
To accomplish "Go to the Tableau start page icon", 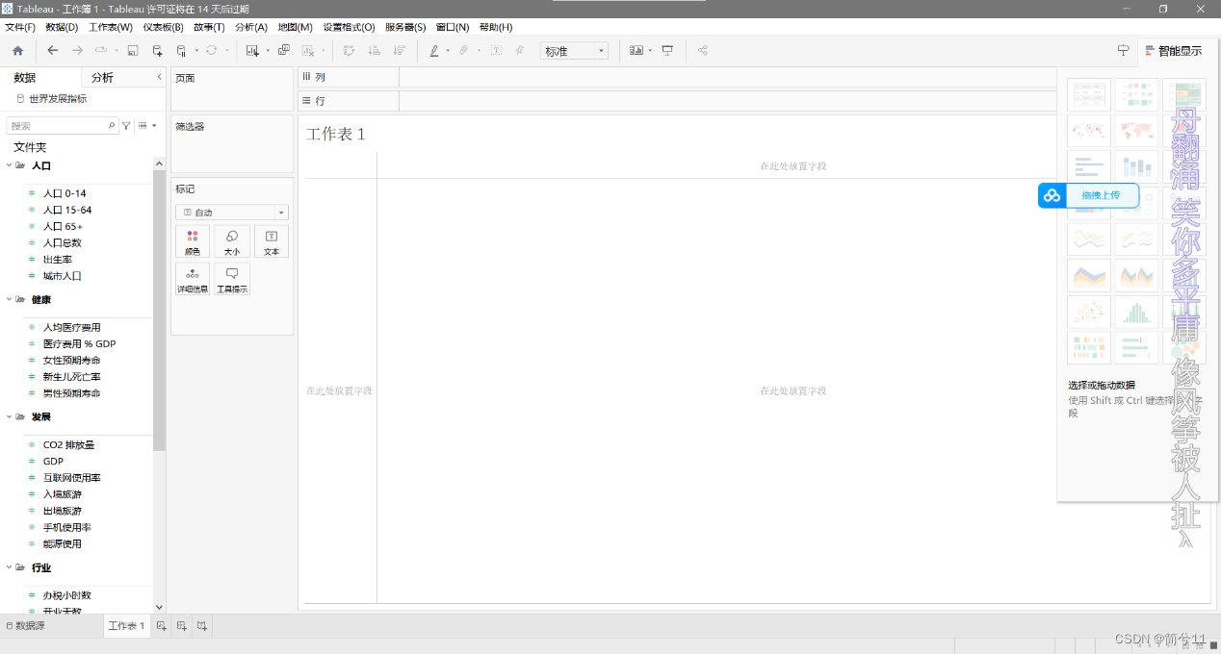I will (17, 51).
